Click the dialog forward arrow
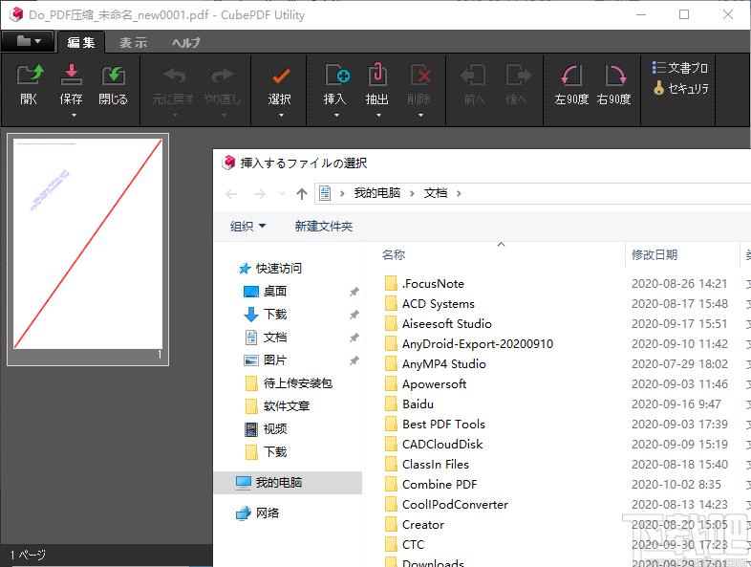751x567 pixels. pyautogui.click(x=260, y=194)
